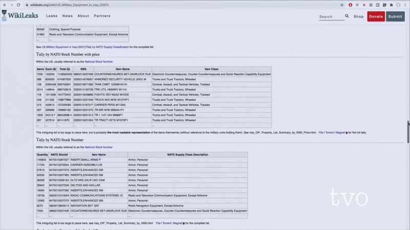Click the red Opera-style extension icon

[x=351, y=5]
